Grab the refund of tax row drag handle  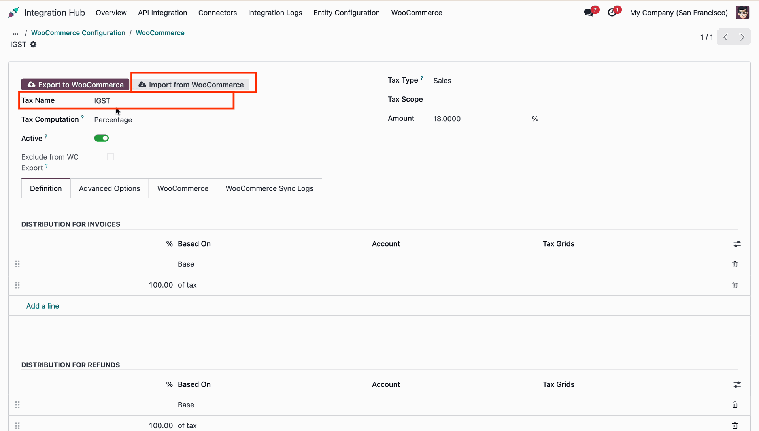(17, 426)
